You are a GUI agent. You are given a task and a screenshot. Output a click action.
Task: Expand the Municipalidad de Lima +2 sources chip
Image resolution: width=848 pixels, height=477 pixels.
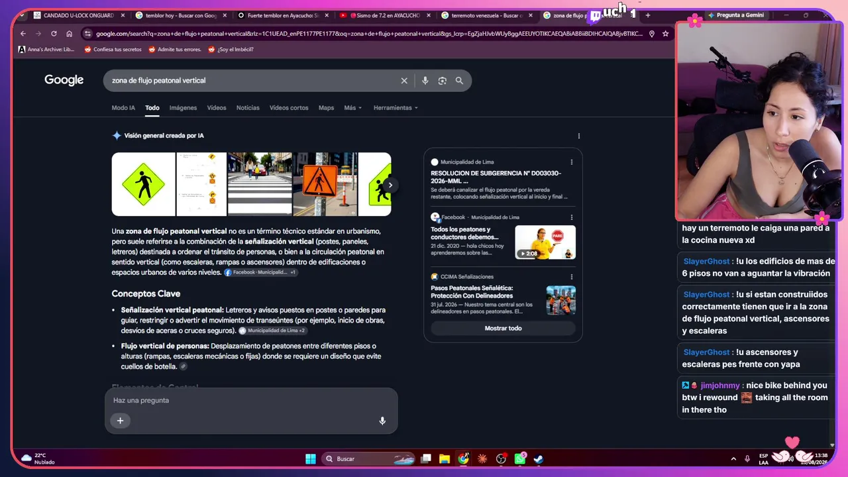[272, 331]
